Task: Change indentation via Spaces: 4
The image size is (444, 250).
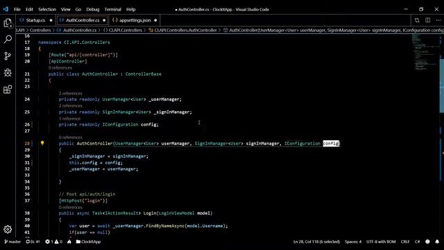Action: click(353, 242)
